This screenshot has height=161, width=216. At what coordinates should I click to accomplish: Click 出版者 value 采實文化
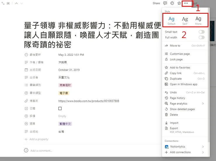[64, 78]
